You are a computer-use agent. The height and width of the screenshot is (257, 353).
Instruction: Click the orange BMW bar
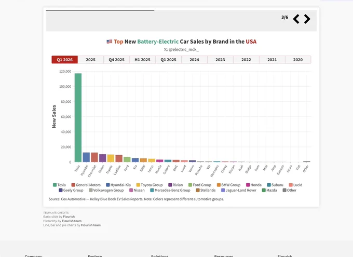(x=143, y=160)
